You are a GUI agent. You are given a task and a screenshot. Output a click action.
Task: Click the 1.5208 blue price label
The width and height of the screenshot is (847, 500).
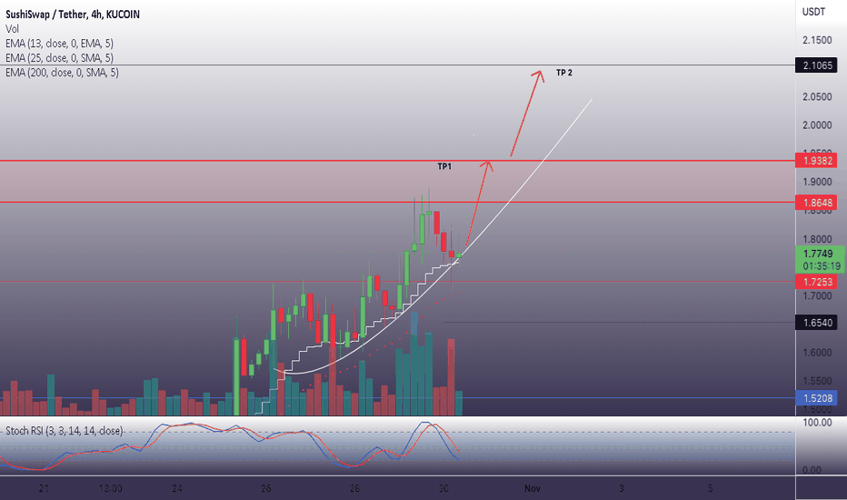pyautogui.click(x=816, y=398)
